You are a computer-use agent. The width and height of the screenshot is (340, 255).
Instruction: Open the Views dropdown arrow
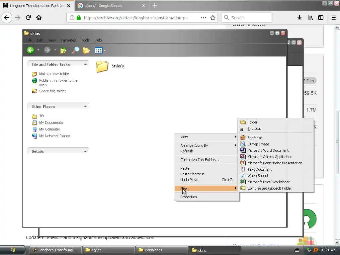104,50
